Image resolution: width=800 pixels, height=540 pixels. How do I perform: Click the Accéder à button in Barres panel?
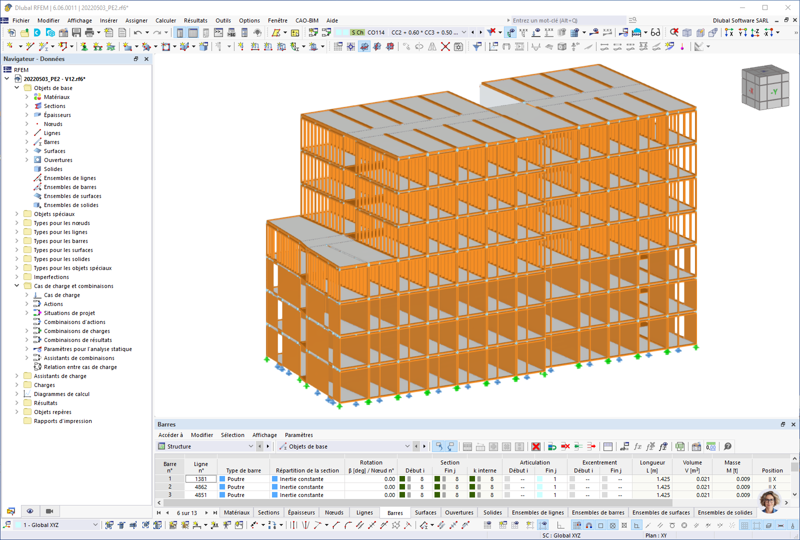coord(170,434)
